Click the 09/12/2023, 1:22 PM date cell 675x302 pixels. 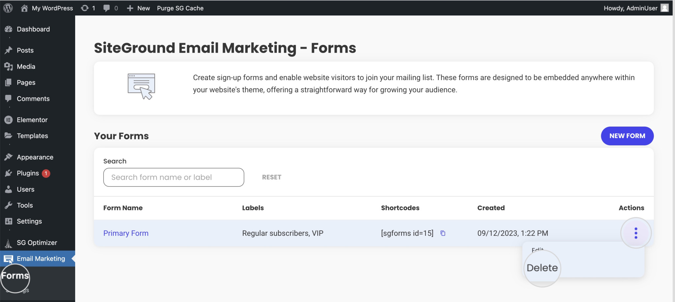513,233
